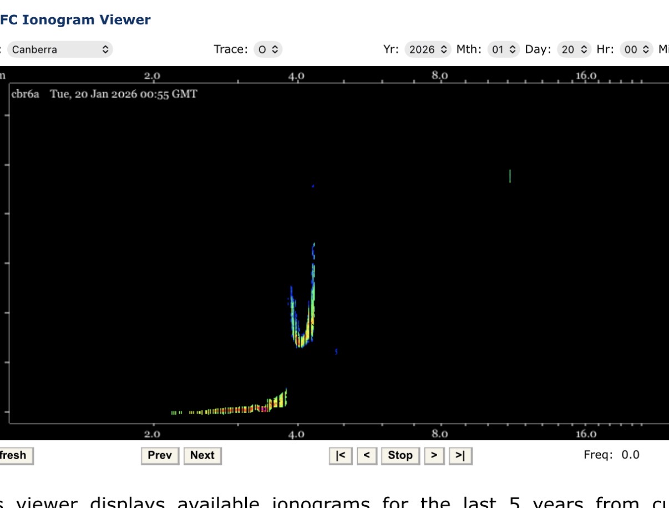The image size is (669, 508).
Task: Click the Prev button
Action: (x=160, y=455)
